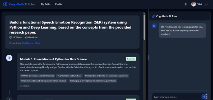Click the 16 Weeks duration label
213x100 pixels.
point(17,37)
